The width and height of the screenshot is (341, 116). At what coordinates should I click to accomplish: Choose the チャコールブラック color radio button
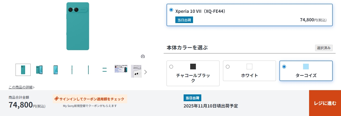click(x=171, y=67)
